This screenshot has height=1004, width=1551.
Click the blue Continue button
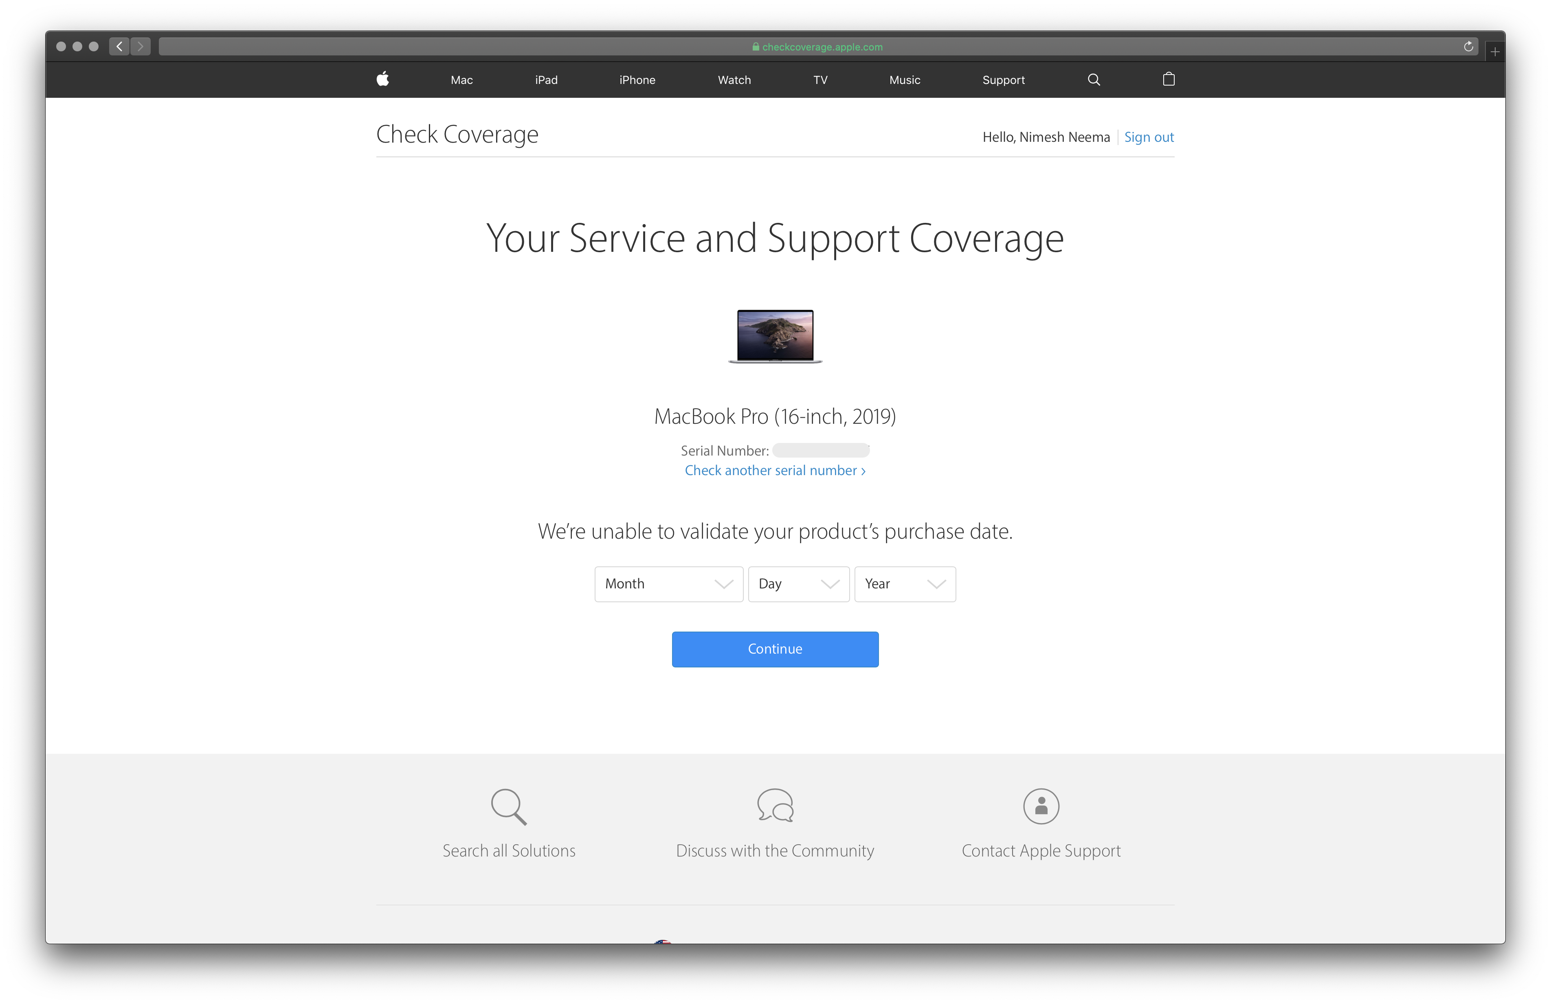coord(775,650)
